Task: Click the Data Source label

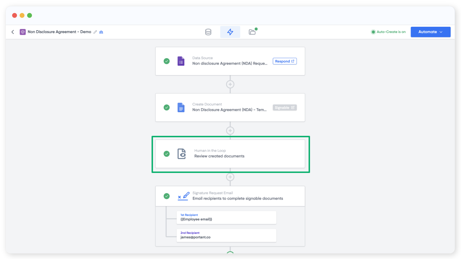Action: 203,58
